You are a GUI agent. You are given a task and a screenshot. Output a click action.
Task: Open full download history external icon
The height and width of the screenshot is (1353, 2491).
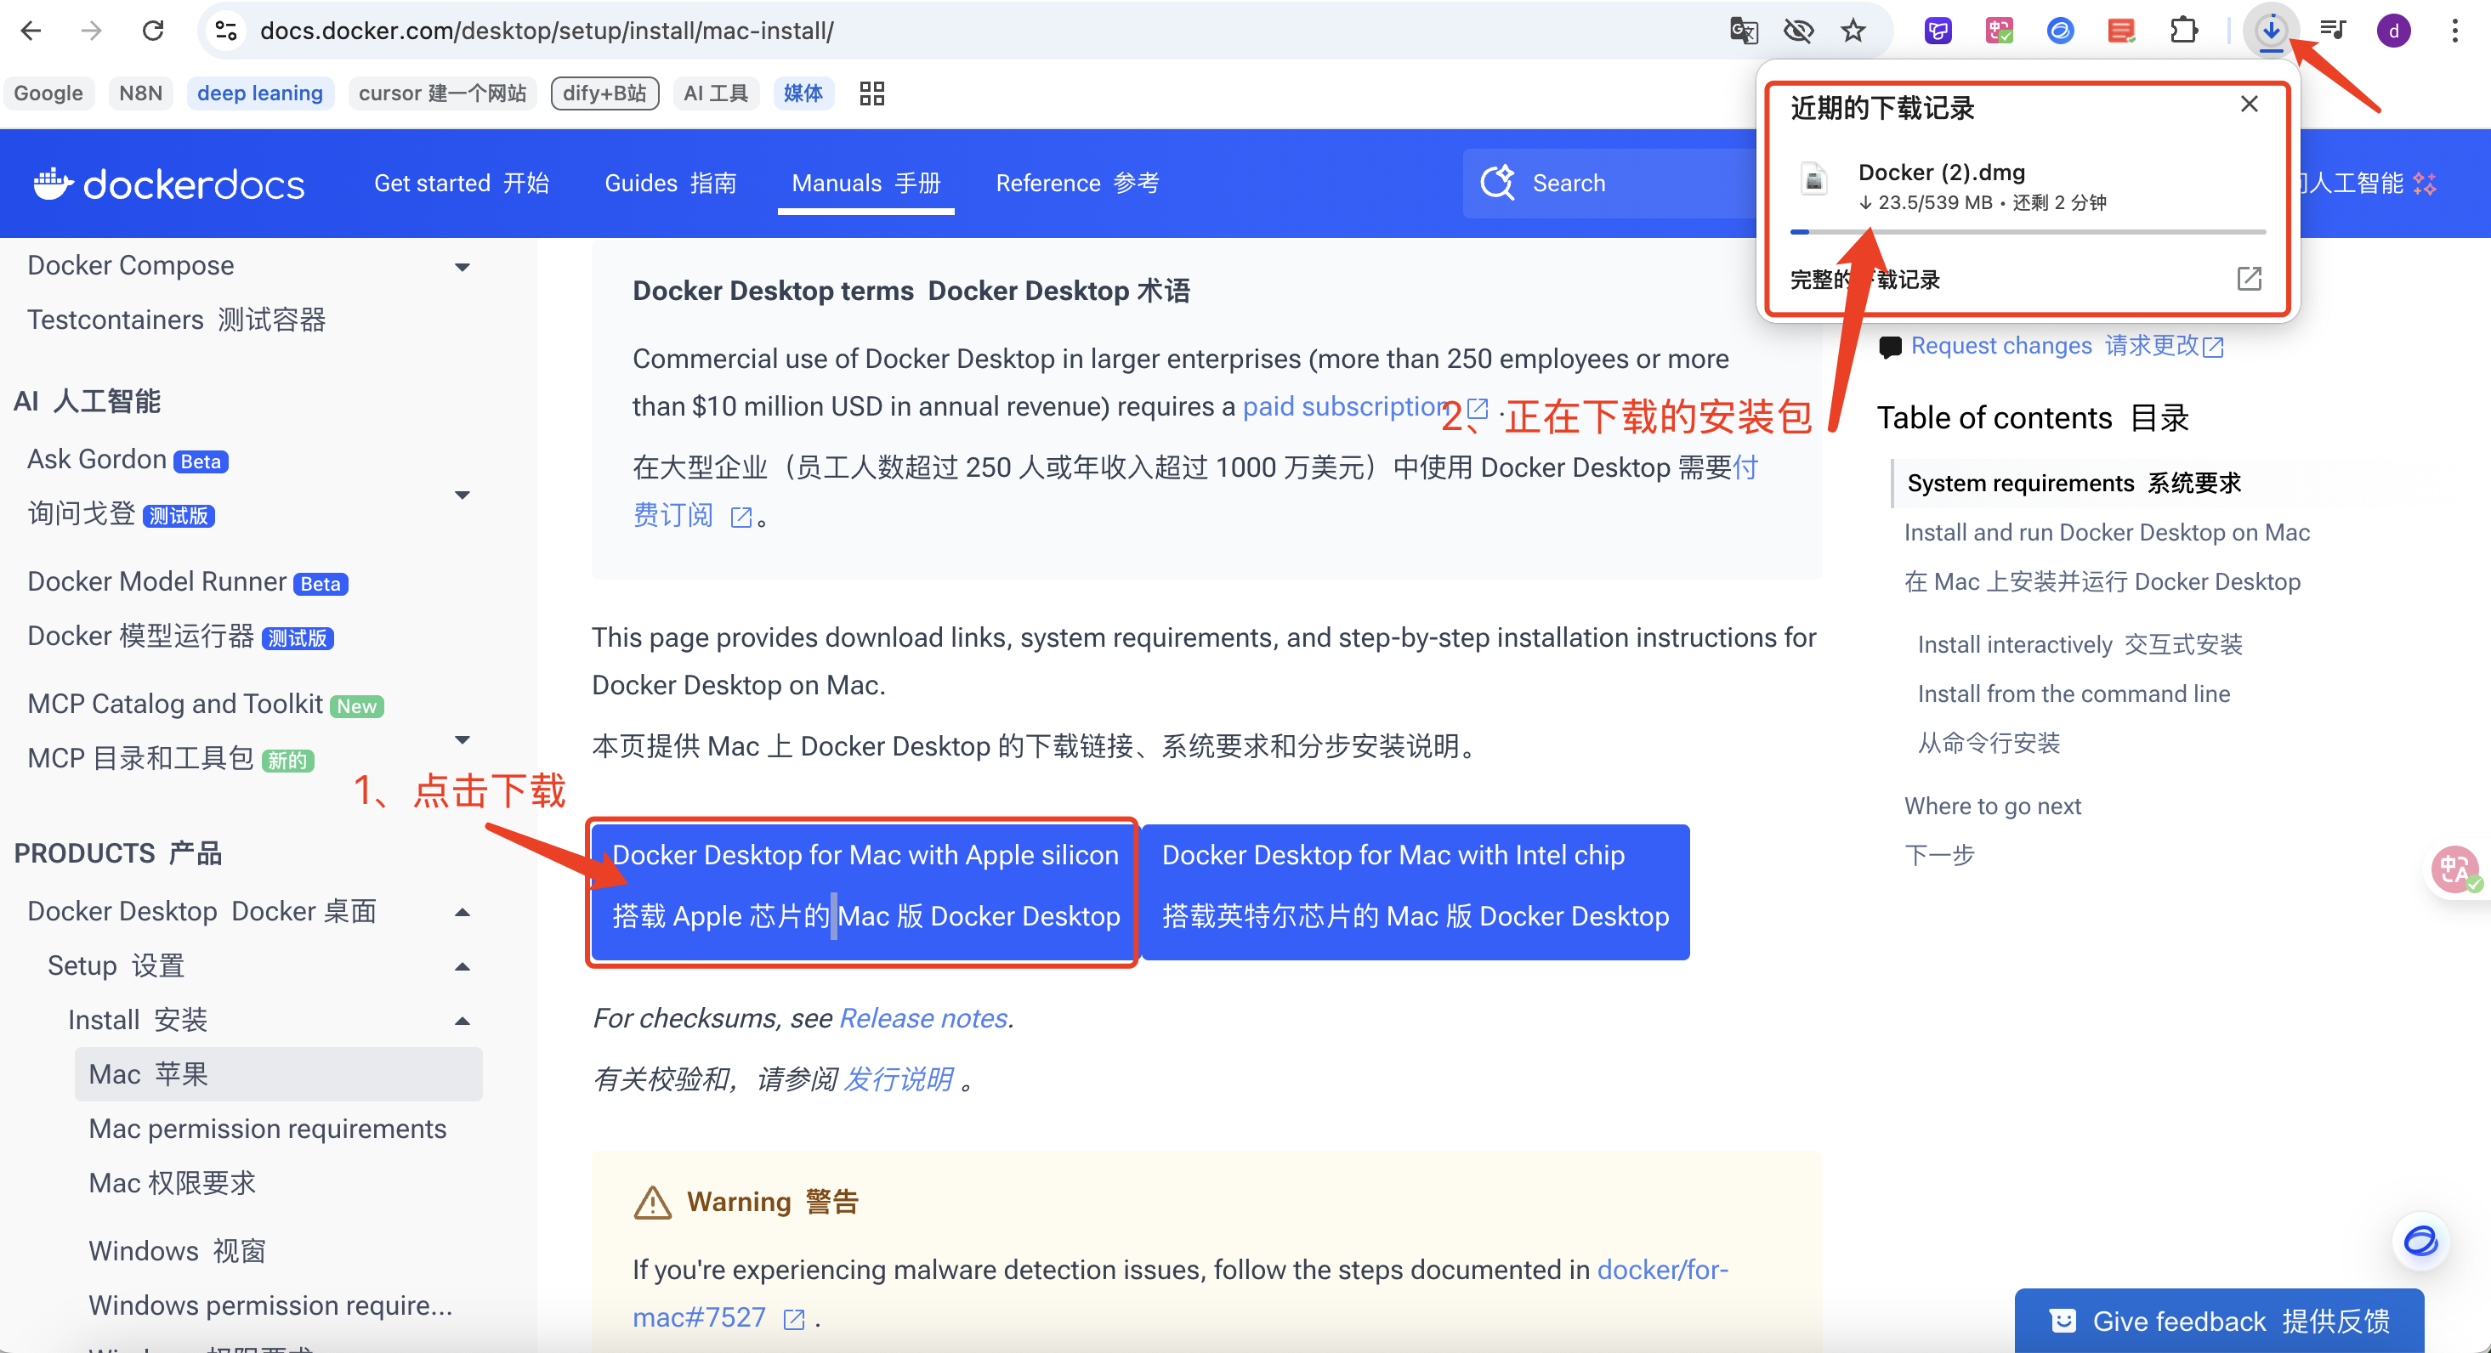tap(2250, 278)
